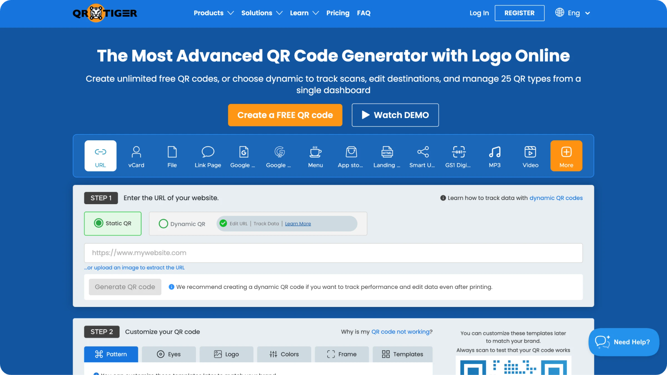Play the Watch DEMO video
The height and width of the screenshot is (375, 667).
pos(395,115)
